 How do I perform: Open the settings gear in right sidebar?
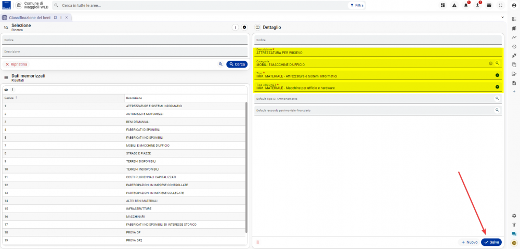pos(514,216)
